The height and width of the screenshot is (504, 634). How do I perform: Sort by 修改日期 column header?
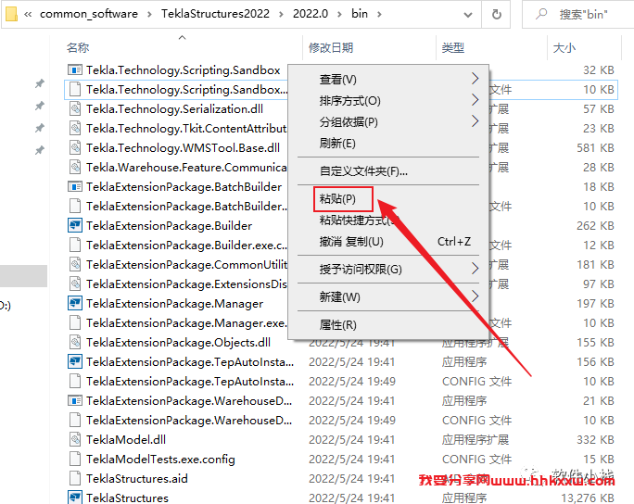(331, 47)
